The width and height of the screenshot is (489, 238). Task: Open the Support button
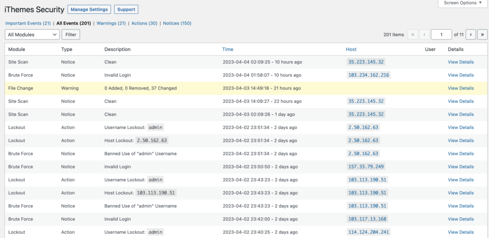(126, 10)
